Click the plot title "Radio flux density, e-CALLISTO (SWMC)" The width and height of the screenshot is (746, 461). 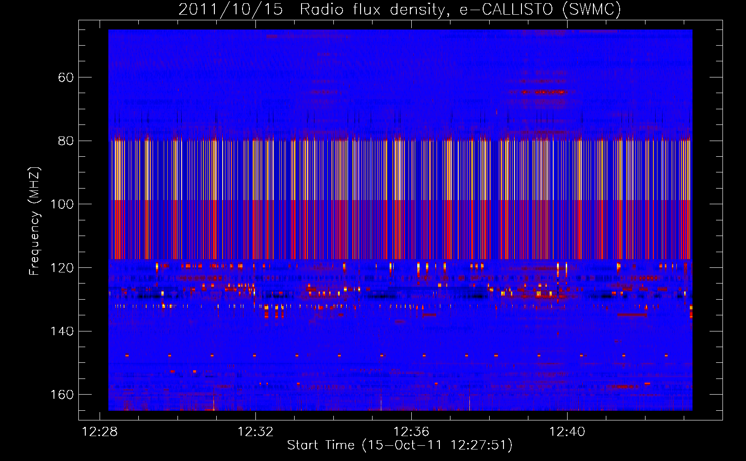point(460,9)
